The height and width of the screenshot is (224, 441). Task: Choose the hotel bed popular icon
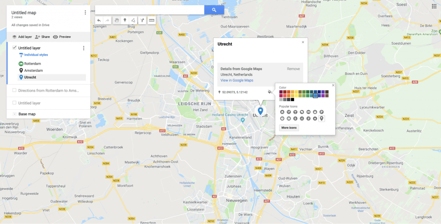click(x=308, y=112)
